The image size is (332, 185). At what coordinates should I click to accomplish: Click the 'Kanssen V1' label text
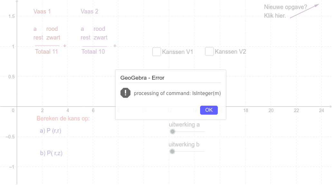point(178,52)
